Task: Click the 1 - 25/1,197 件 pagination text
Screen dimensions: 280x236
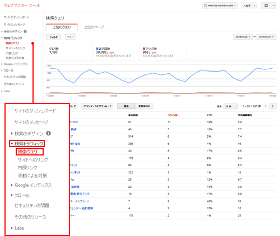Action: [x=251, y=106]
